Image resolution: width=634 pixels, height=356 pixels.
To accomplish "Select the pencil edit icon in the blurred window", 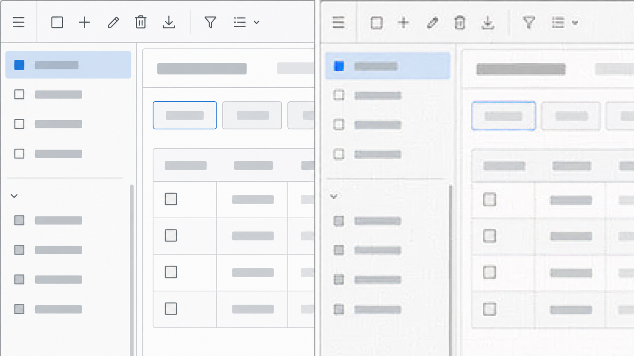I will pyautogui.click(x=432, y=23).
